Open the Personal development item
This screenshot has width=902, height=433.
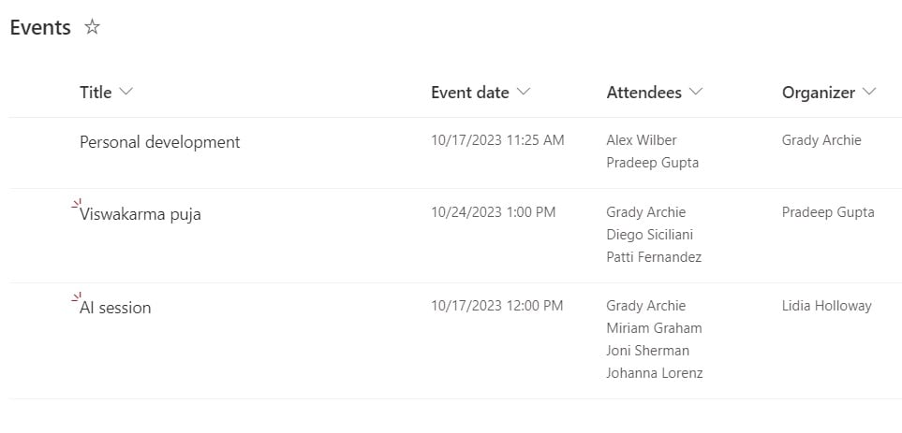pyautogui.click(x=160, y=142)
